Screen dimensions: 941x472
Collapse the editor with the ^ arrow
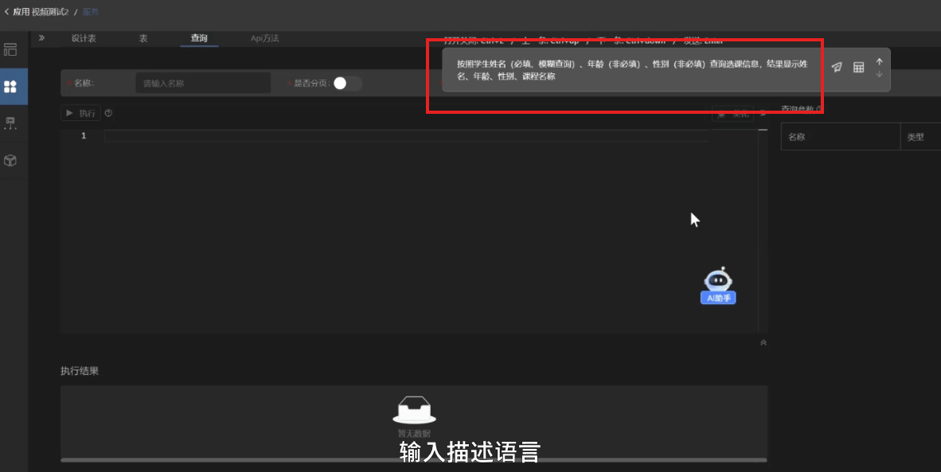(763, 341)
